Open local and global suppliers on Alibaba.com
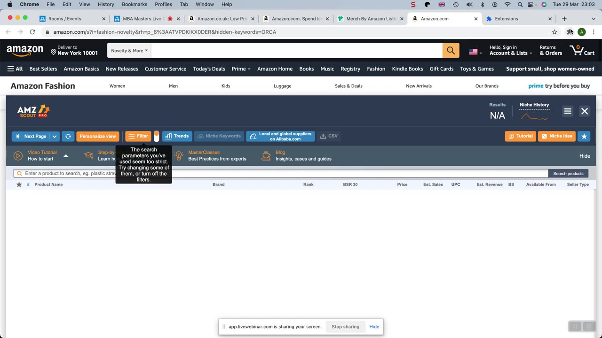The width and height of the screenshot is (602, 338). tap(280, 136)
